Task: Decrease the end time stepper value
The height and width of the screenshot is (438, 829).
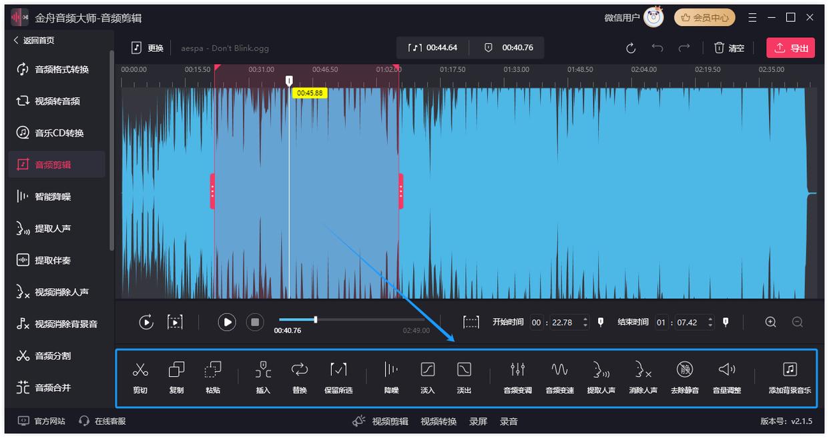Action: [710, 326]
